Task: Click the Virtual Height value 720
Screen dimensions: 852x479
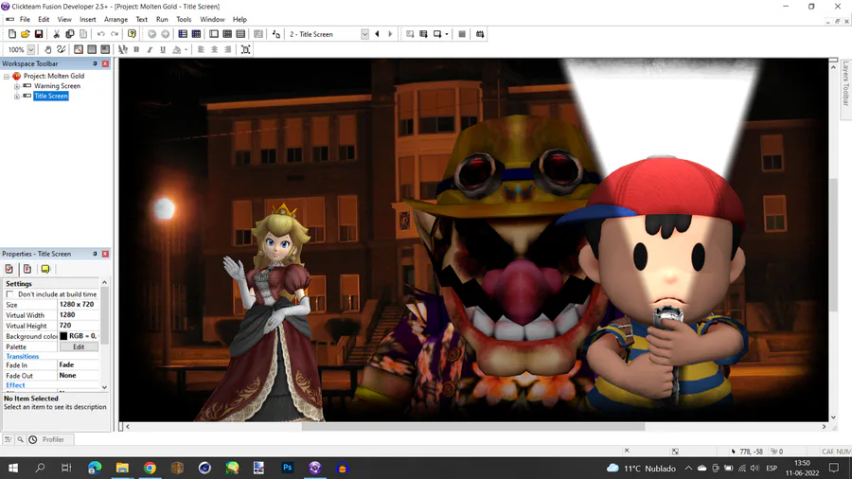Action: point(79,326)
